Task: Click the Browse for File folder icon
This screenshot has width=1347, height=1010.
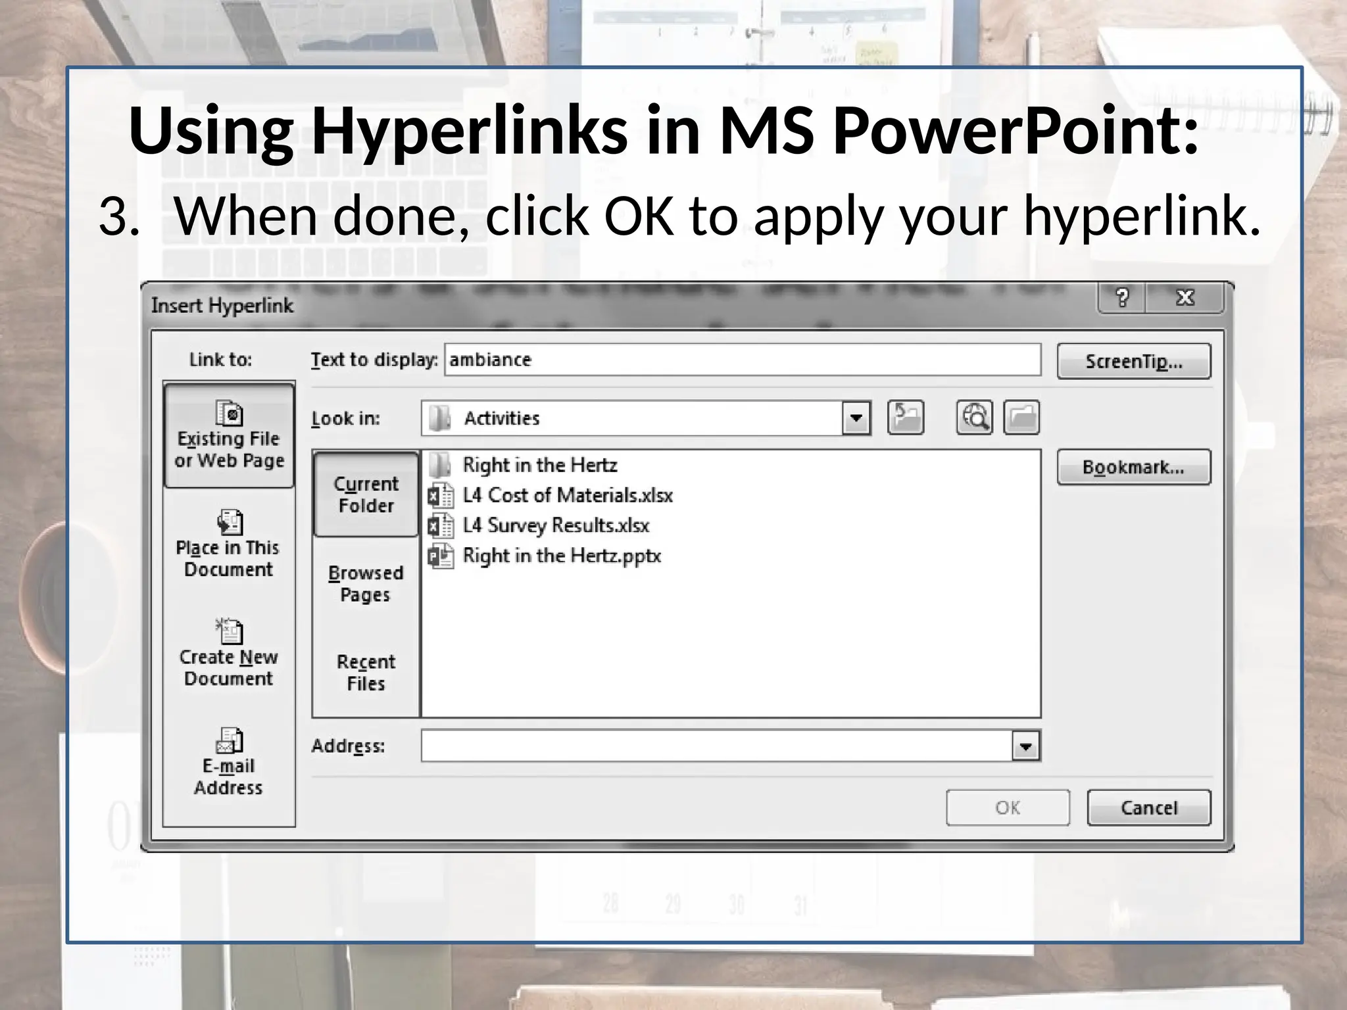Action: click(x=1021, y=418)
